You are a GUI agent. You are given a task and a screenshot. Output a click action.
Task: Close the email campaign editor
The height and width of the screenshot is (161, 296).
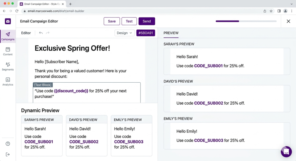288,21
